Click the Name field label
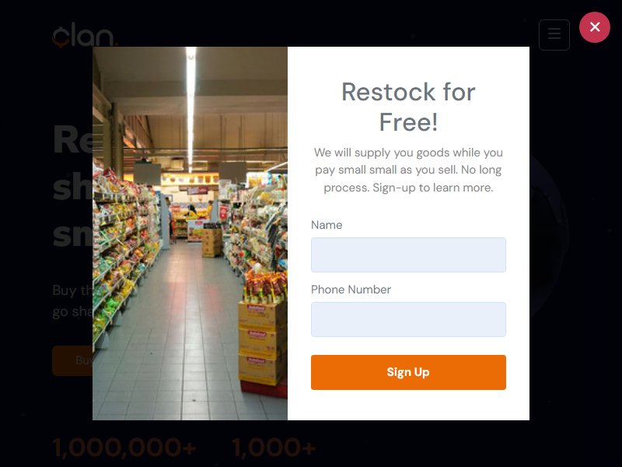Viewport: 622px width, 467px height. click(327, 225)
